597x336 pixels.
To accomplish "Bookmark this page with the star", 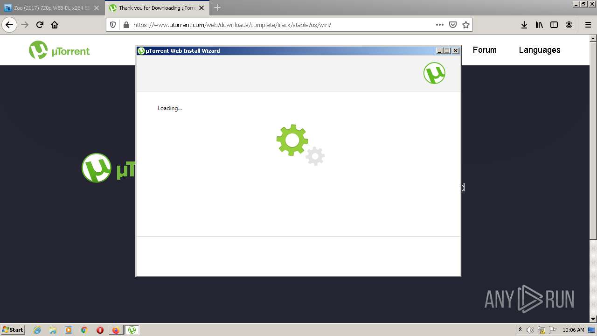I will point(466,25).
